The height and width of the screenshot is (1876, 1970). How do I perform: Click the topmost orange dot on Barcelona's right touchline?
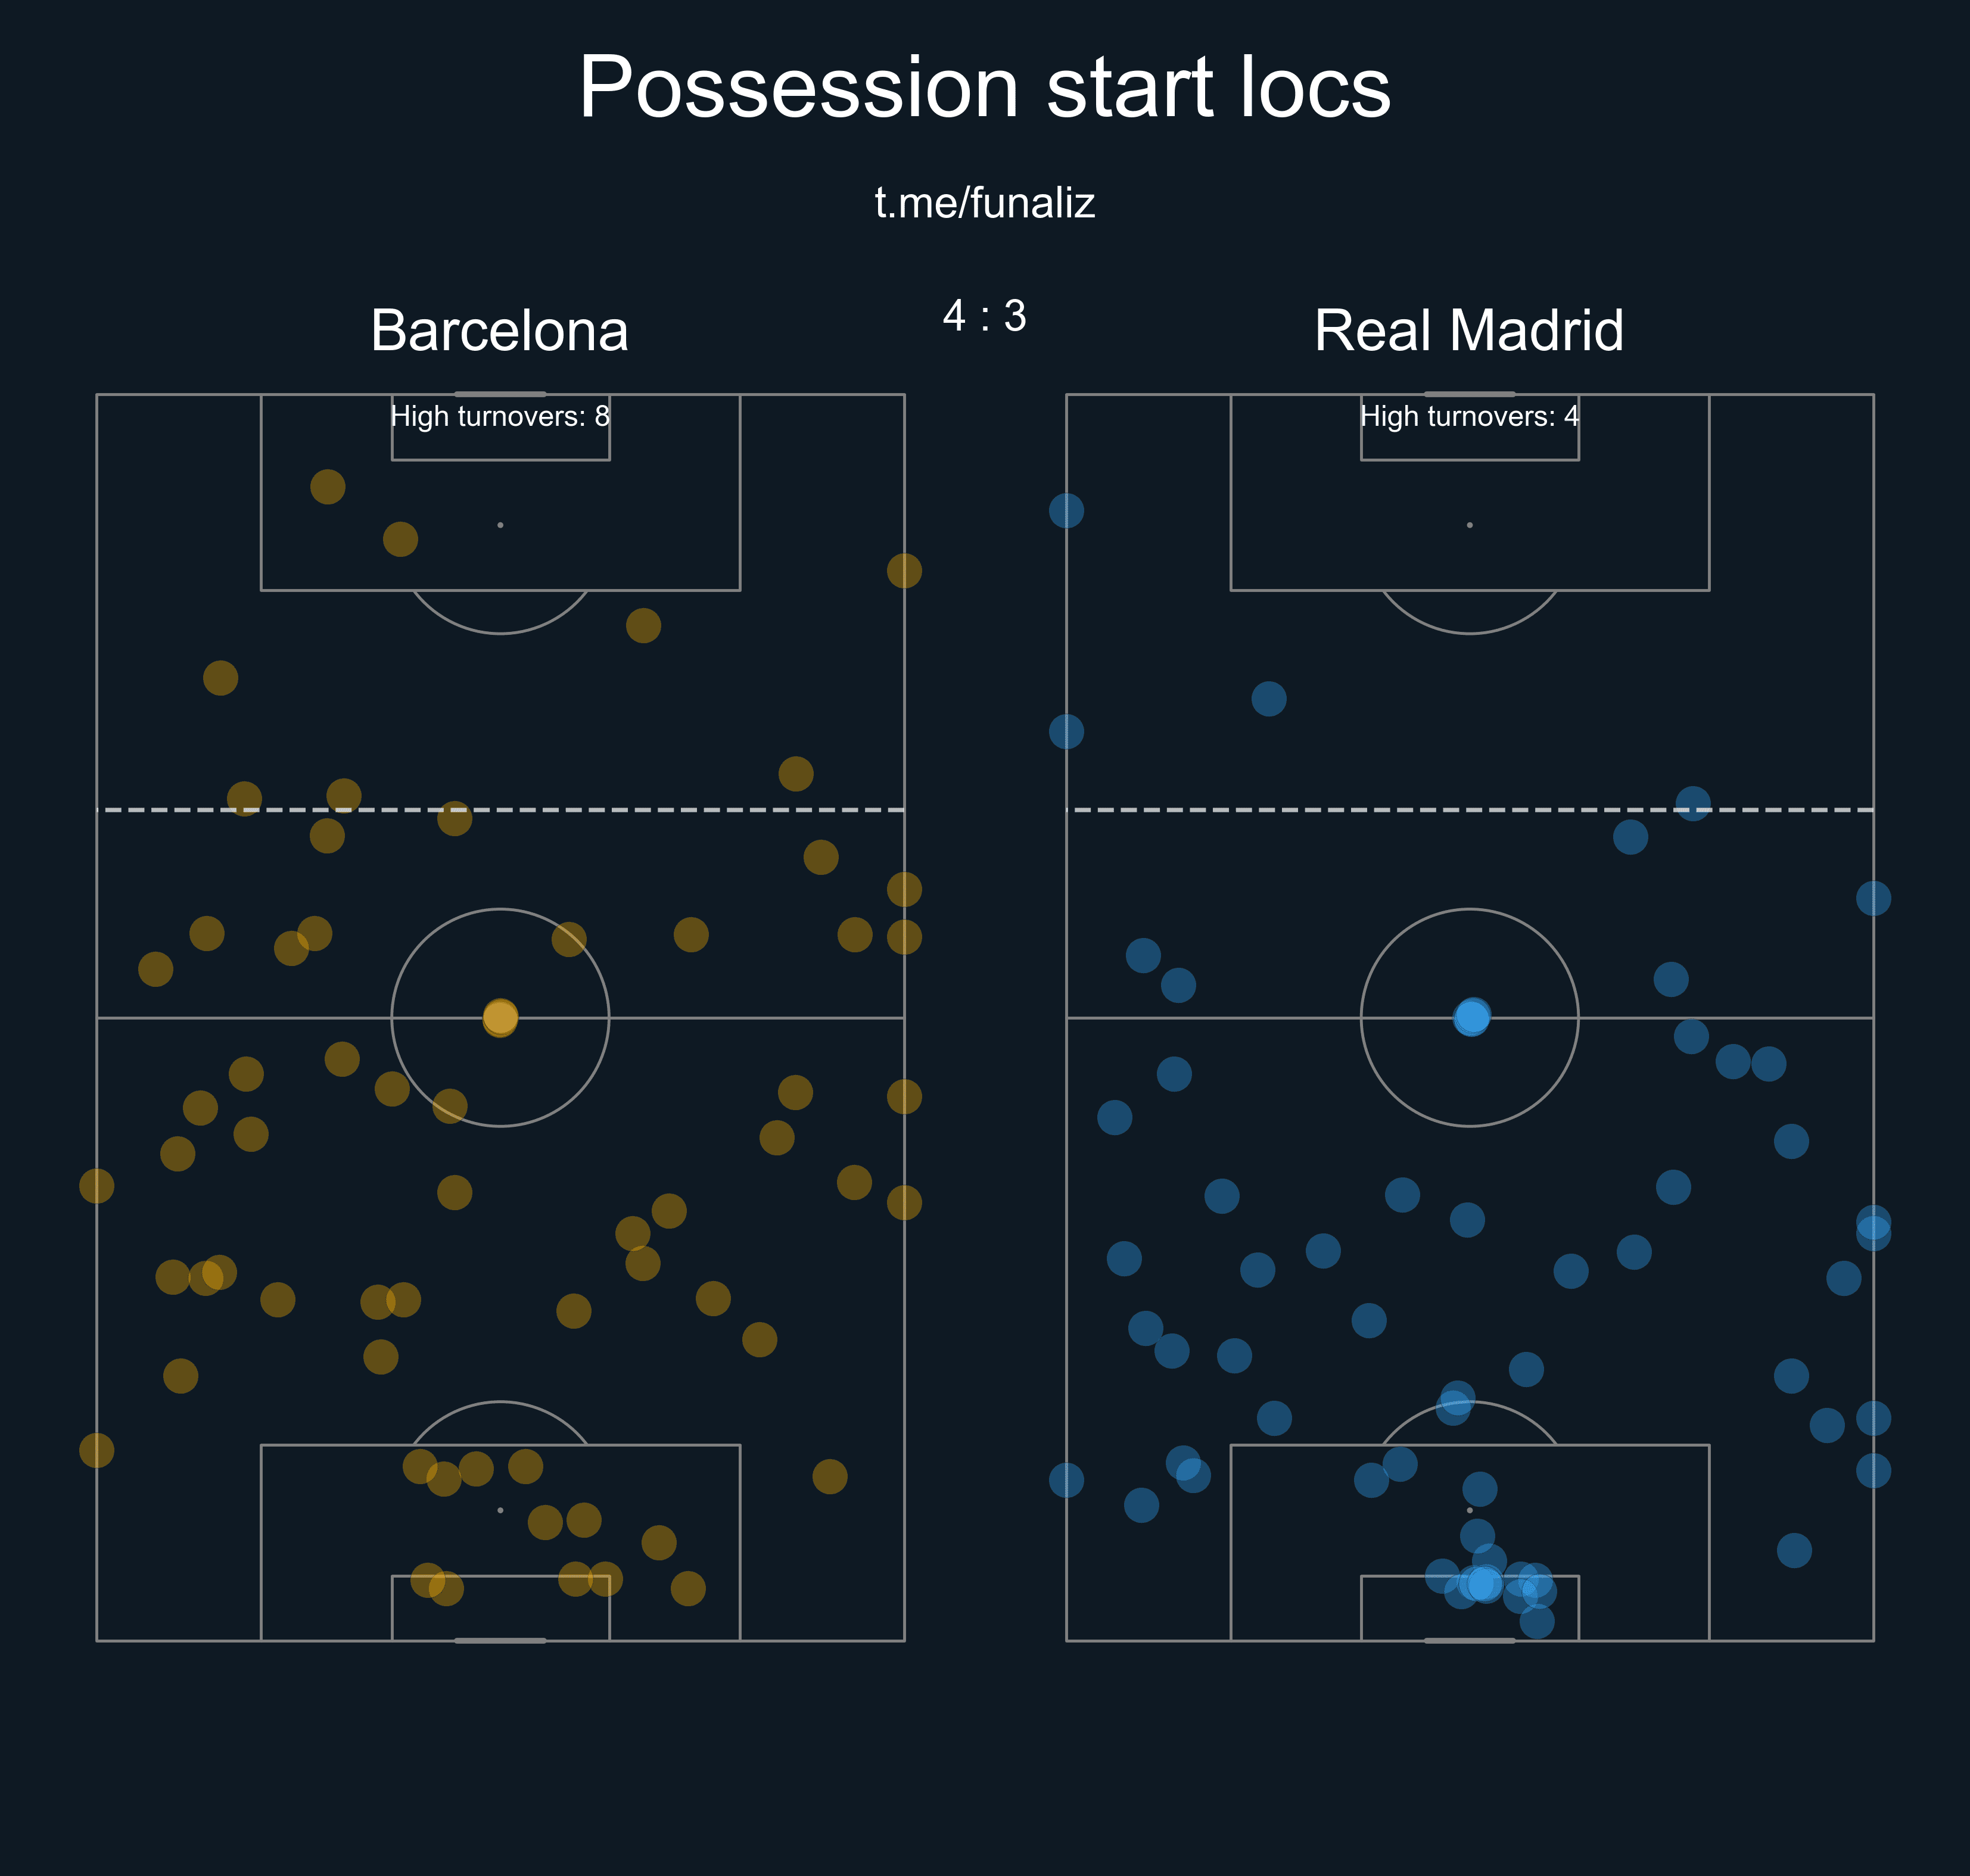pos(904,571)
